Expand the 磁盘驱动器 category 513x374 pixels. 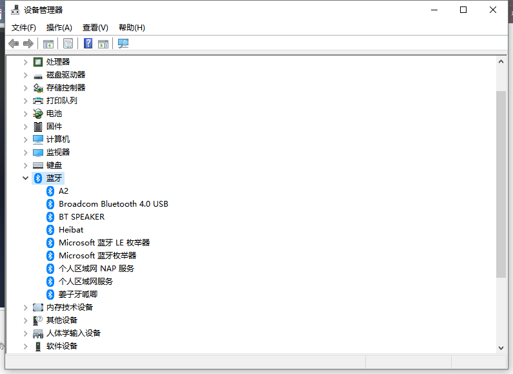pos(26,75)
